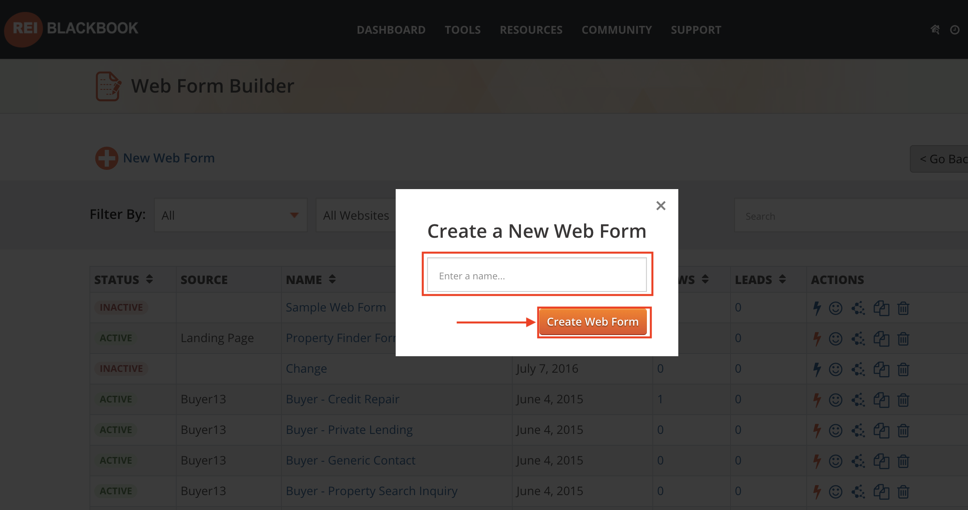Open the Change form link
This screenshot has height=510, width=968.
click(306, 368)
